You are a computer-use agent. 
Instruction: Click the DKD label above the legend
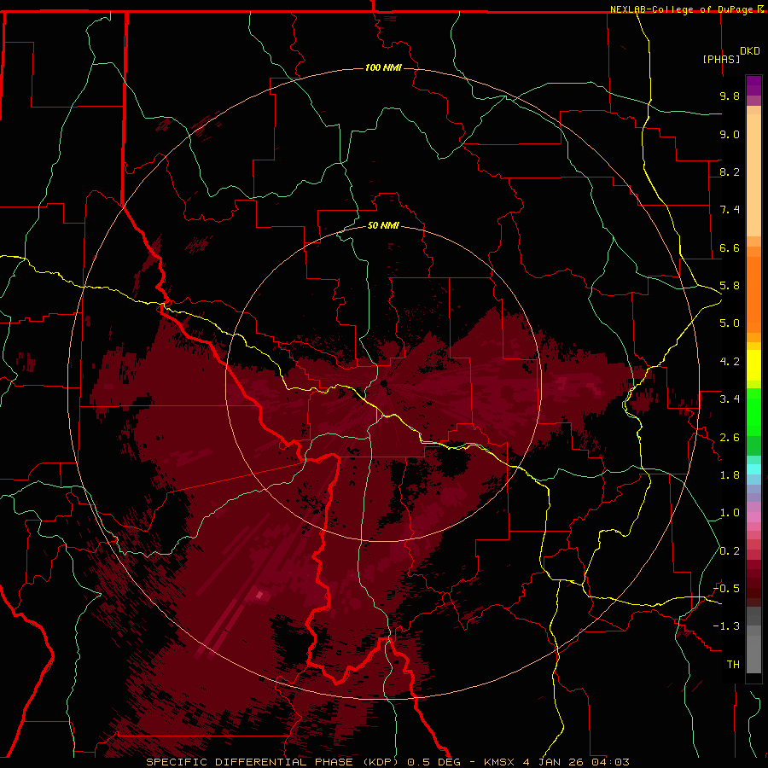click(750, 51)
